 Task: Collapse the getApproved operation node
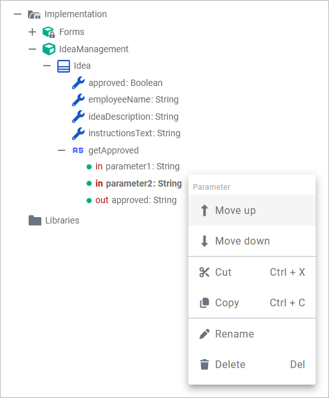click(61, 150)
